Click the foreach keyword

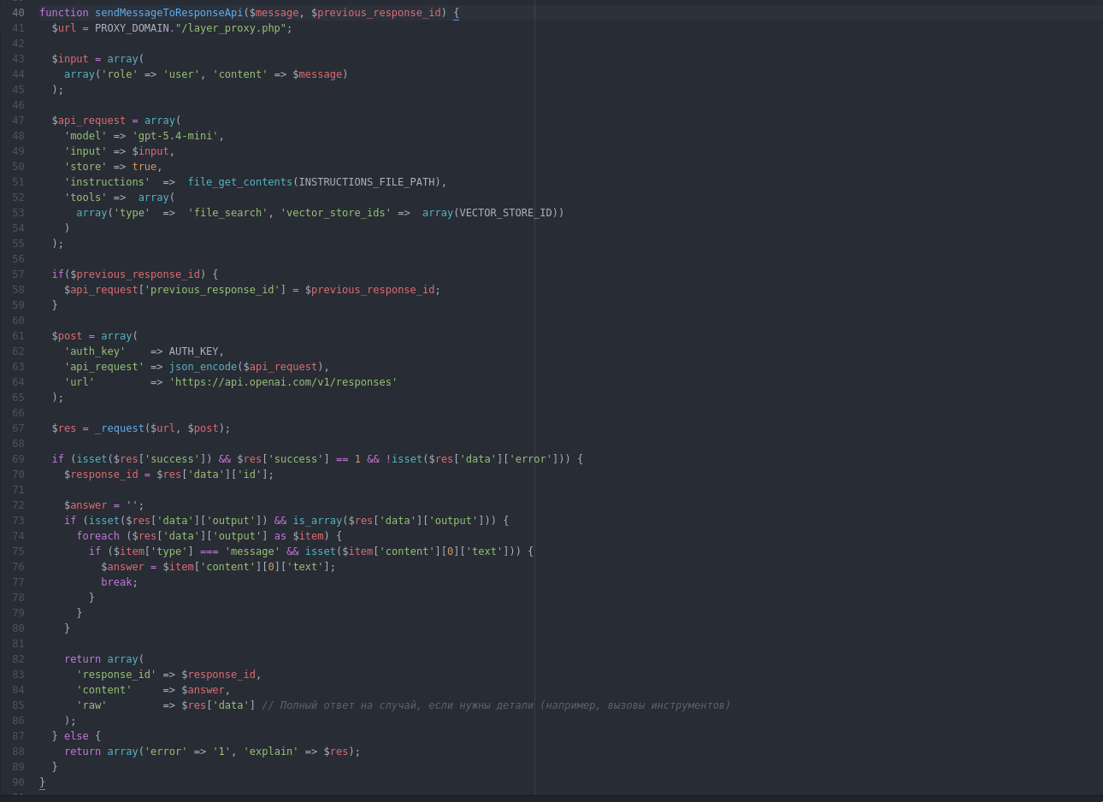pos(97,536)
